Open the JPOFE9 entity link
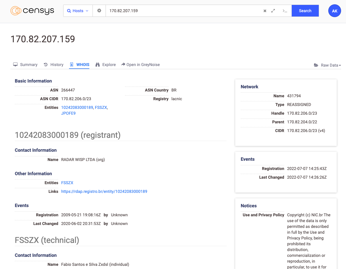Viewport: 346px width, 269px height. [x=68, y=113]
